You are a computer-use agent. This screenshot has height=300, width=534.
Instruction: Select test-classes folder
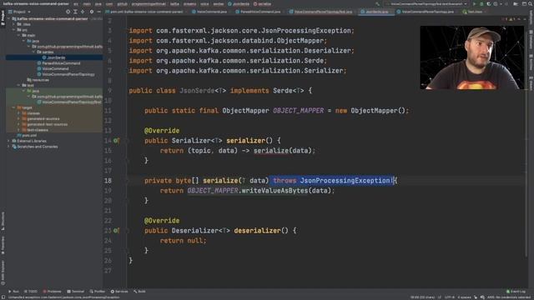(x=38, y=130)
